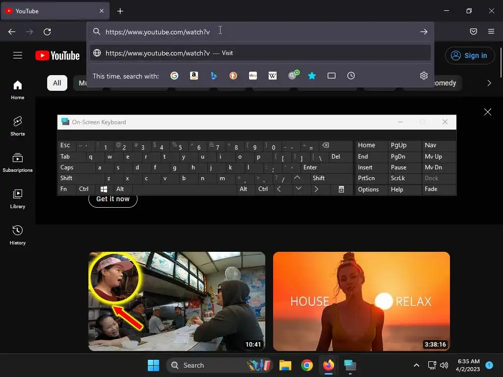The height and width of the screenshot is (377, 503).
Task: Open a new browser tab
Action: (120, 11)
